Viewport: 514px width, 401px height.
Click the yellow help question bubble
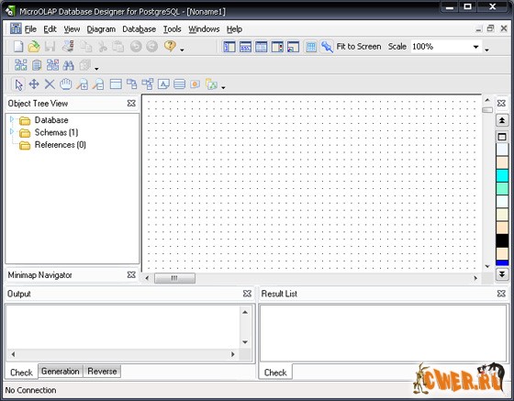pos(170,46)
